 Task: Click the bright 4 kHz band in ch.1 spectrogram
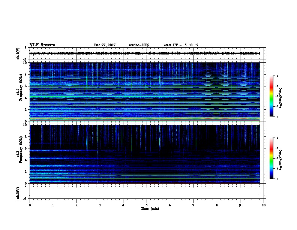click(x=145, y=97)
